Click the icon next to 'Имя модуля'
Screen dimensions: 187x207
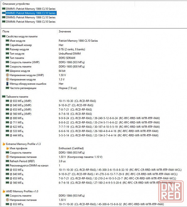[7, 40]
